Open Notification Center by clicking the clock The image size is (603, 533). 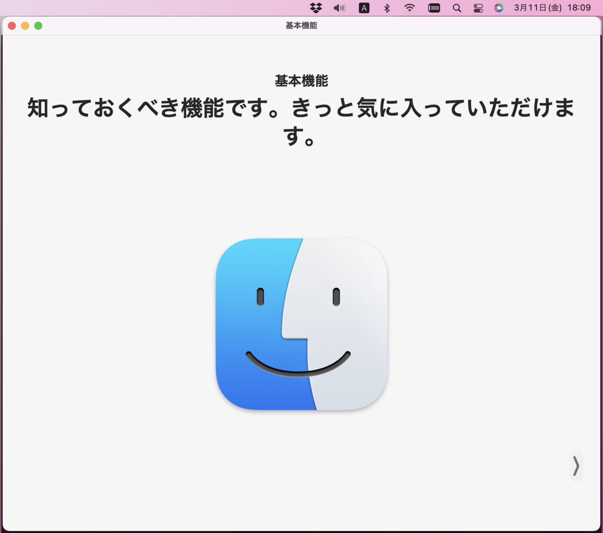(579, 8)
